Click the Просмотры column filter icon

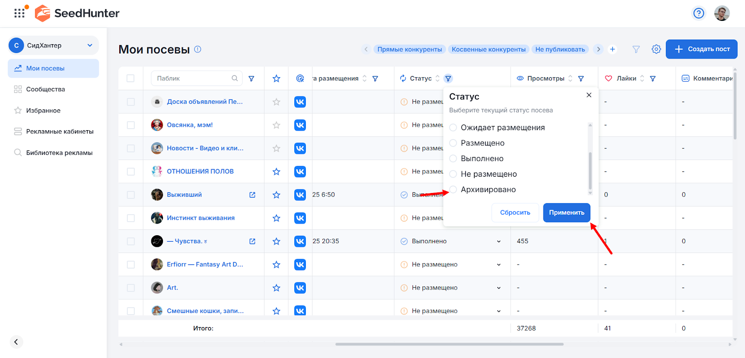coord(581,79)
